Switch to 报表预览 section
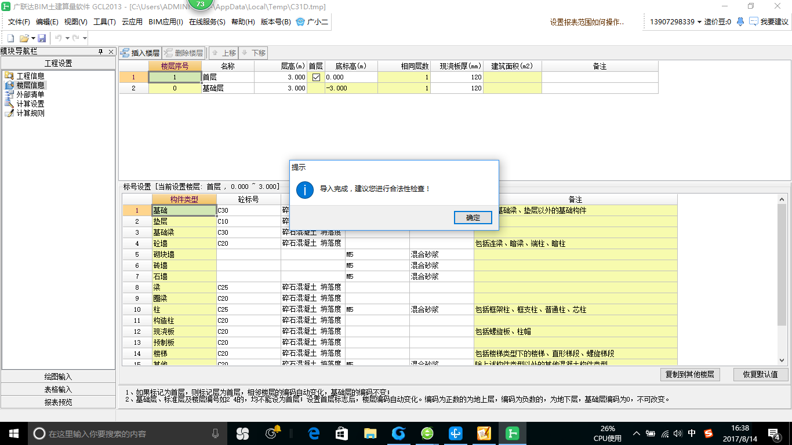792x445 pixels. point(59,402)
